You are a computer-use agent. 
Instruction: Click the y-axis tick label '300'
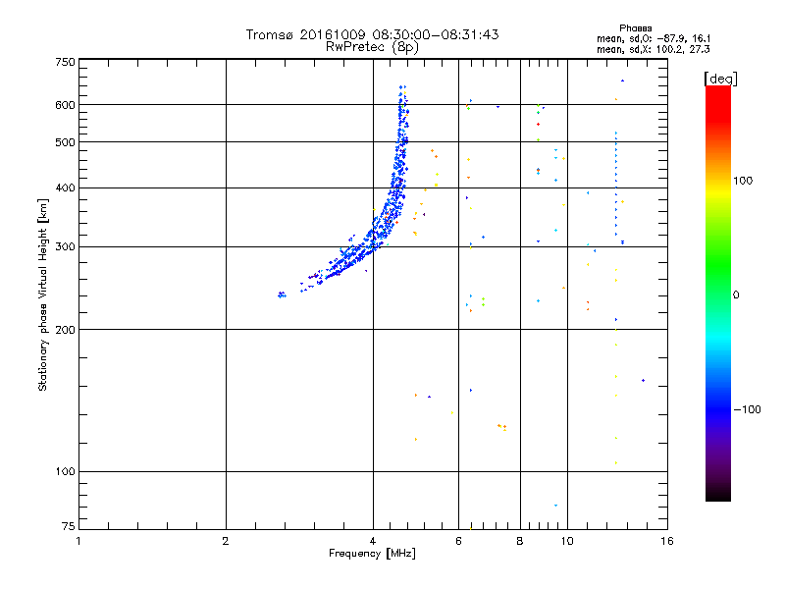65,247
